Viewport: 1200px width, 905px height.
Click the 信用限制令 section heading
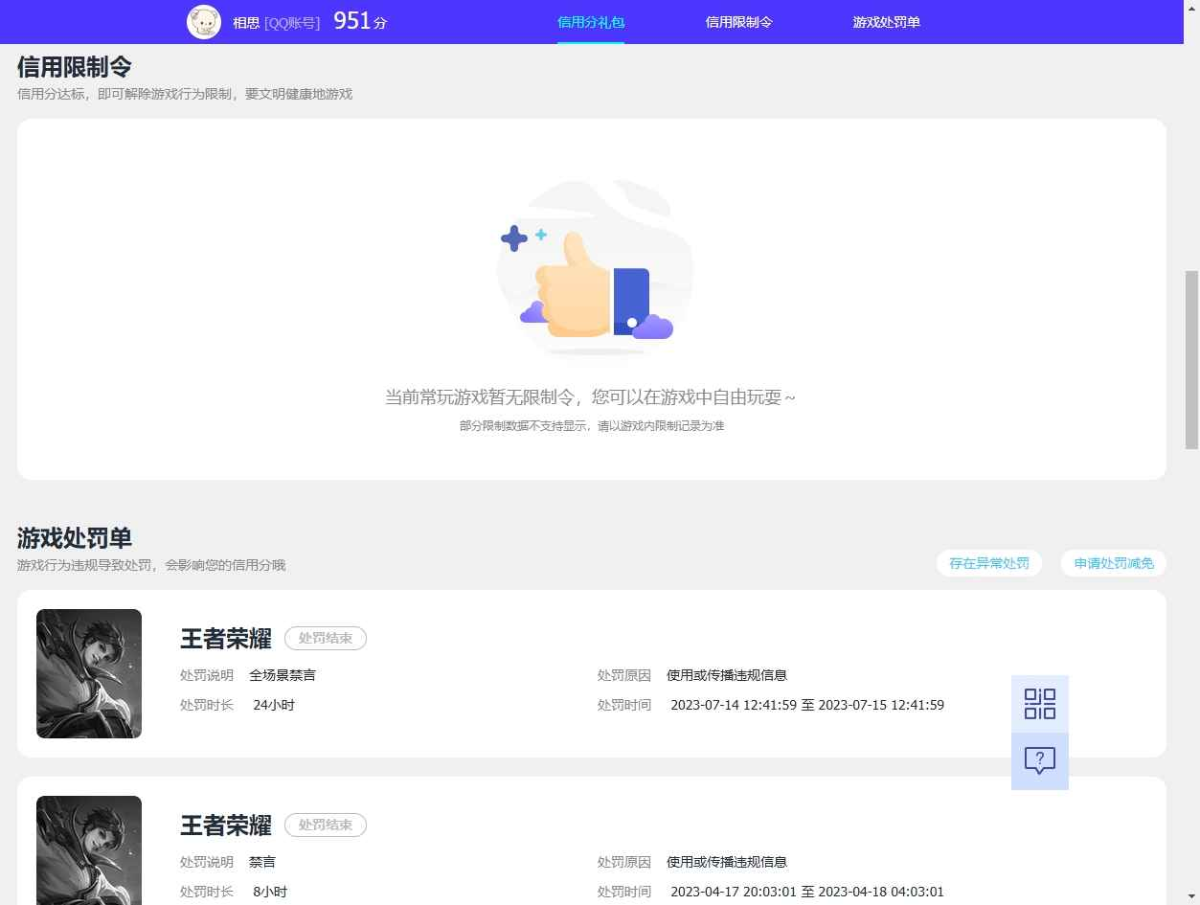point(75,67)
